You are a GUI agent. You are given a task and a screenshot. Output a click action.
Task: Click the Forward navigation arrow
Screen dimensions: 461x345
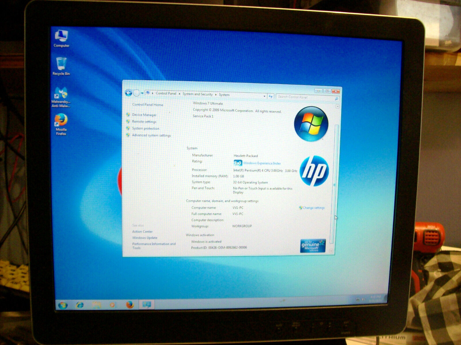point(136,93)
